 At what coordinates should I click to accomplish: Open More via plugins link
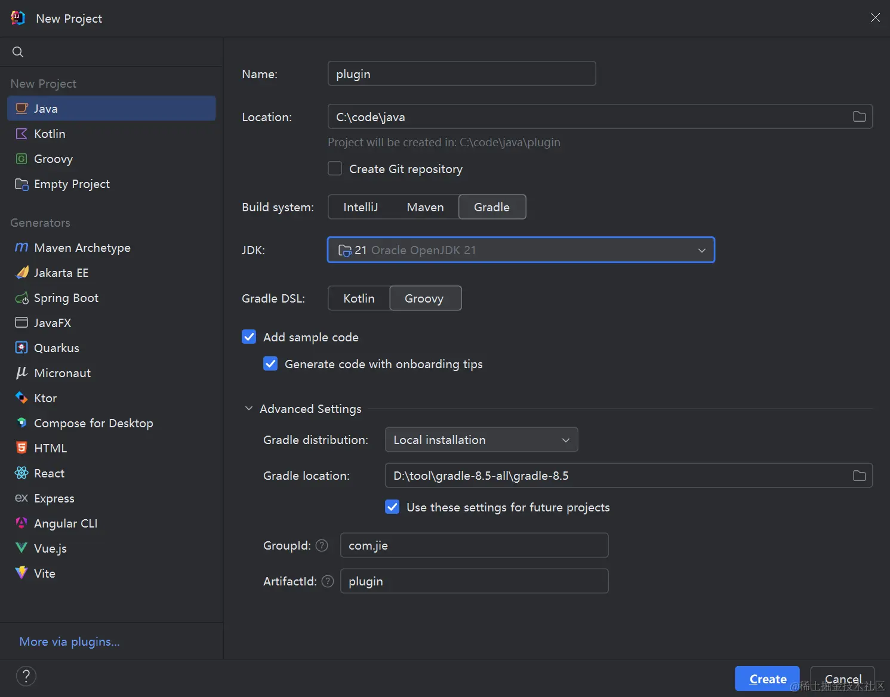pos(69,642)
